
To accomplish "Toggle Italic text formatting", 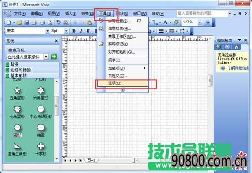I will [81, 31].
